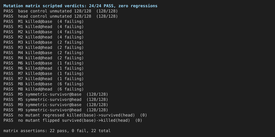The image size is (275, 137).
Task: Click the M8 killed@head (6 failing) line
Action: 44,89
